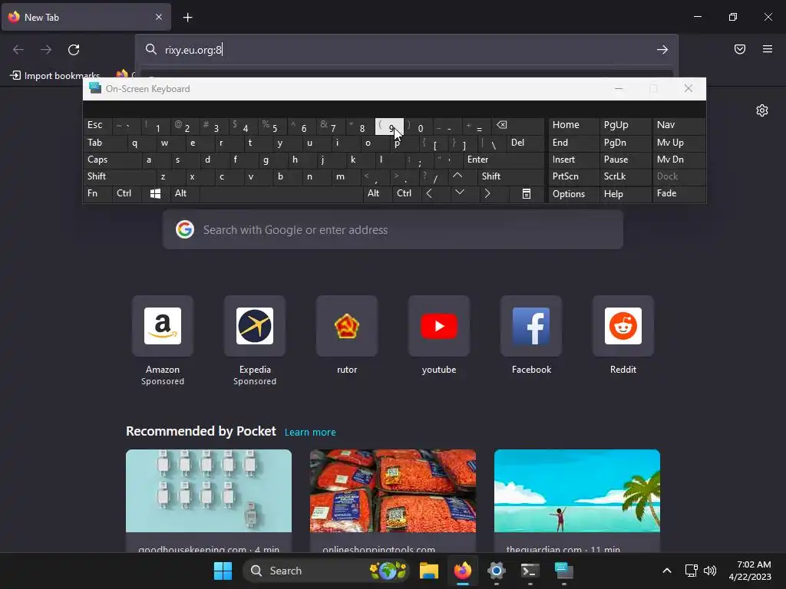The width and height of the screenshot is (786, 589).
Task: Click the go arrow in the address bar
Action: pos(662,50)
